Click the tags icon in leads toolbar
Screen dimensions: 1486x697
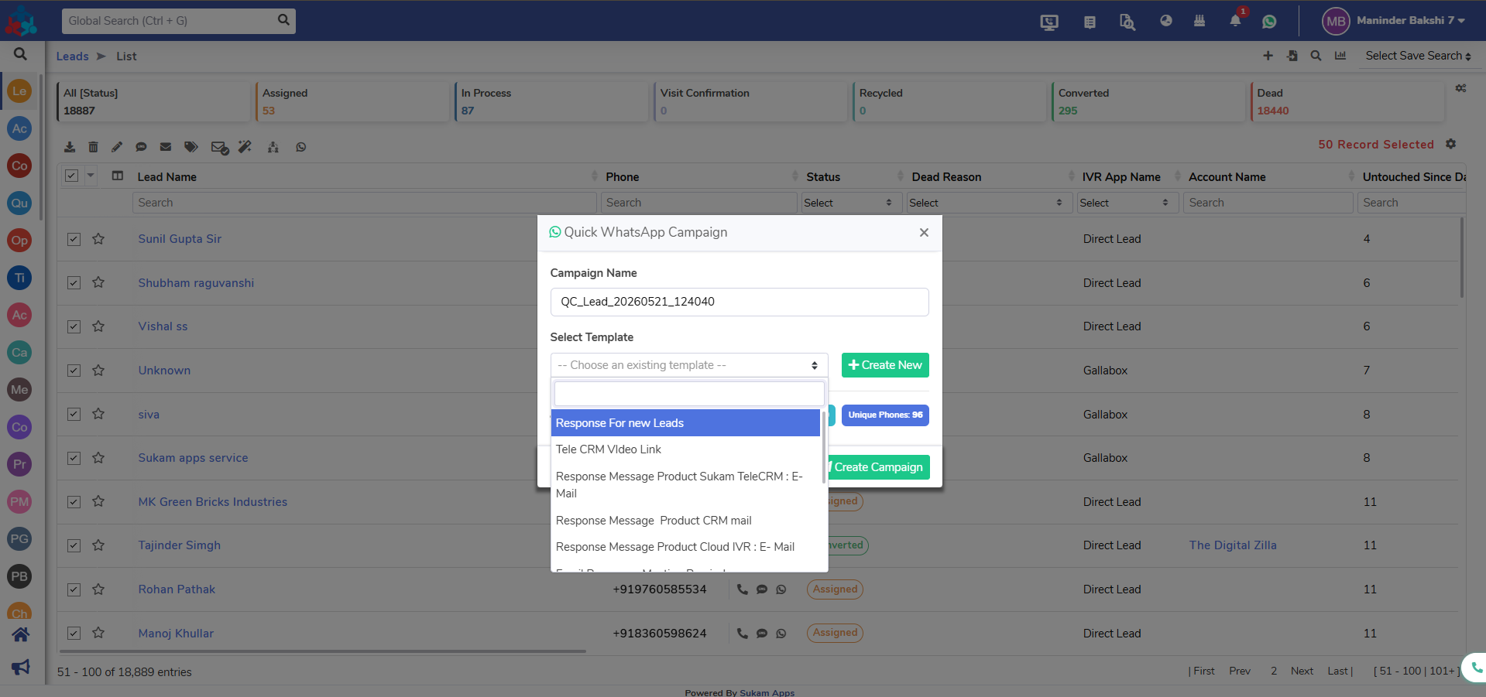click(191, 147)
